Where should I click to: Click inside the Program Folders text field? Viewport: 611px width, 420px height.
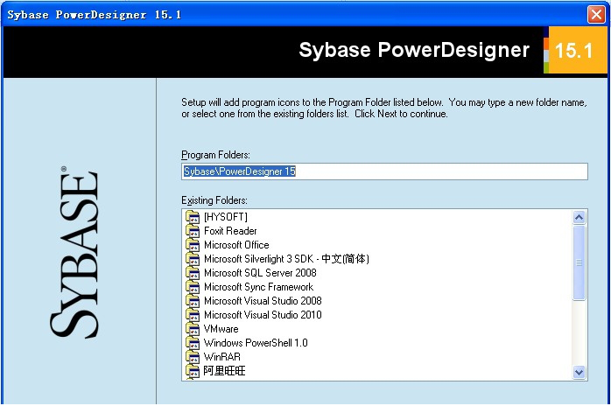pos(384,171)
